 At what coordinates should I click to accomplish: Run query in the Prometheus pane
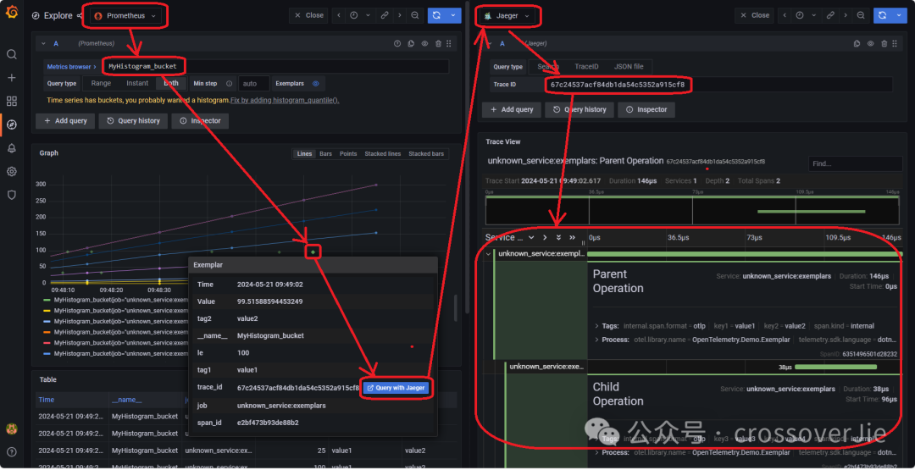coord(436,16)
